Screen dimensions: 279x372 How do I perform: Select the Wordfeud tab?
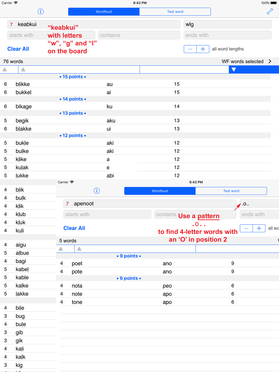(x=104, y=12)
